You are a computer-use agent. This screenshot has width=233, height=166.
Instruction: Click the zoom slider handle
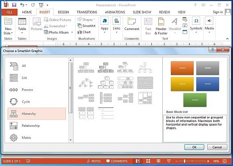184,161
